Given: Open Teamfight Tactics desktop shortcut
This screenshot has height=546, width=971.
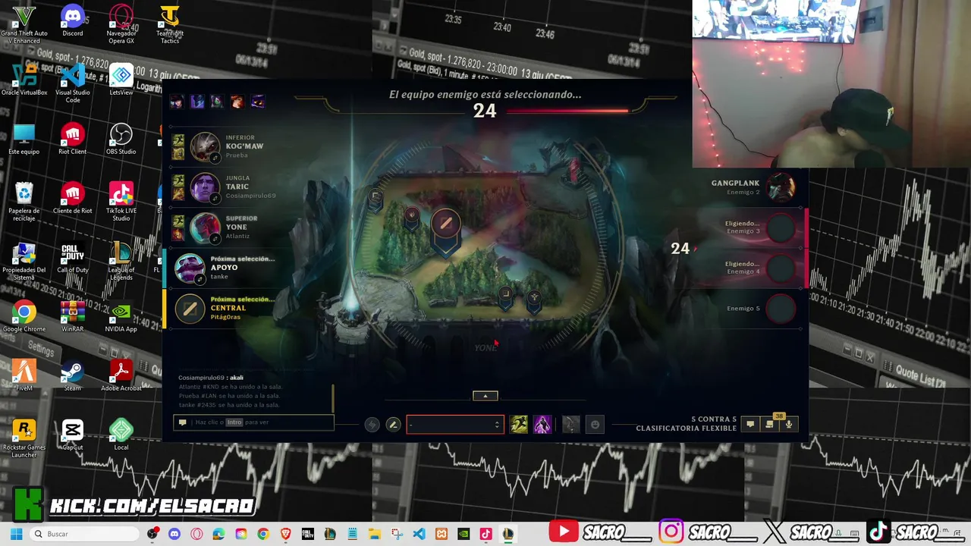Looking at the screenshot, I should coord(170,24).
